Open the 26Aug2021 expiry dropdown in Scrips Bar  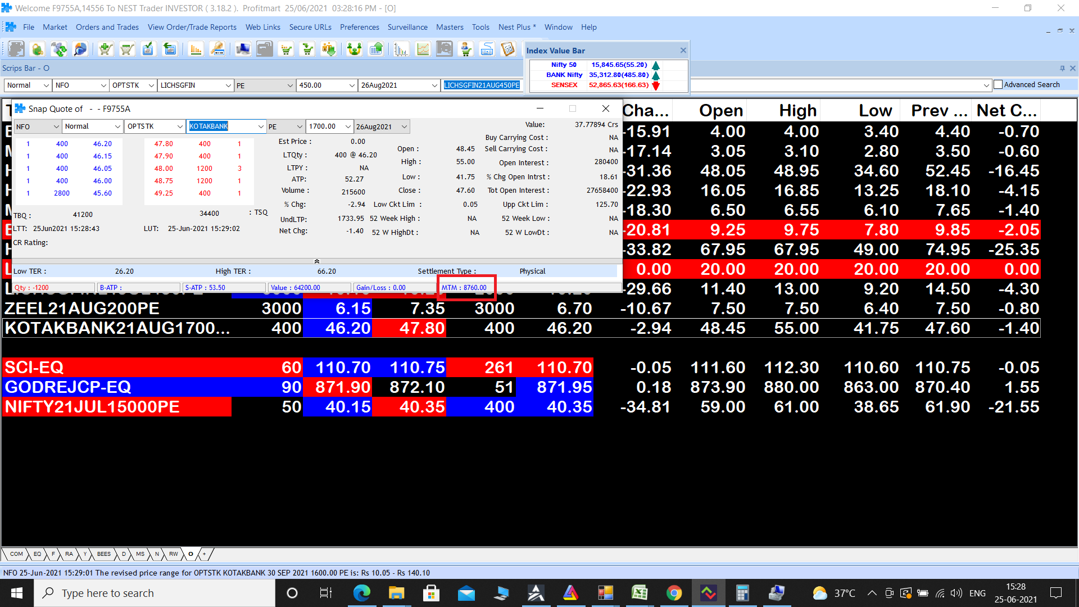coord(434,85)
